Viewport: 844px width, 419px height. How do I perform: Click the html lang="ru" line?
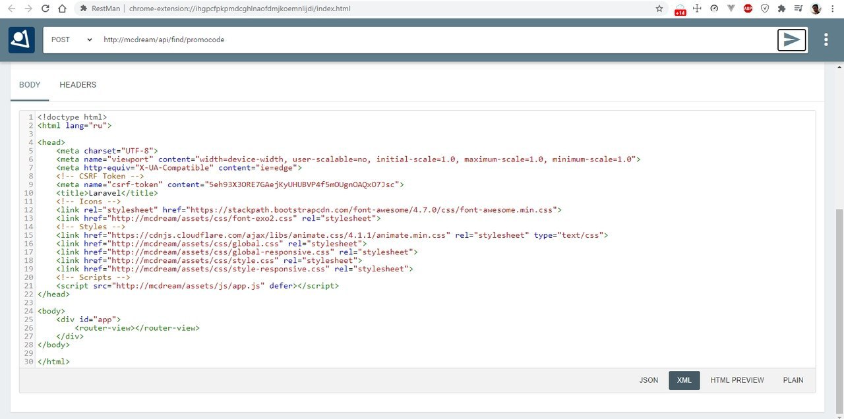coord(75,125)
